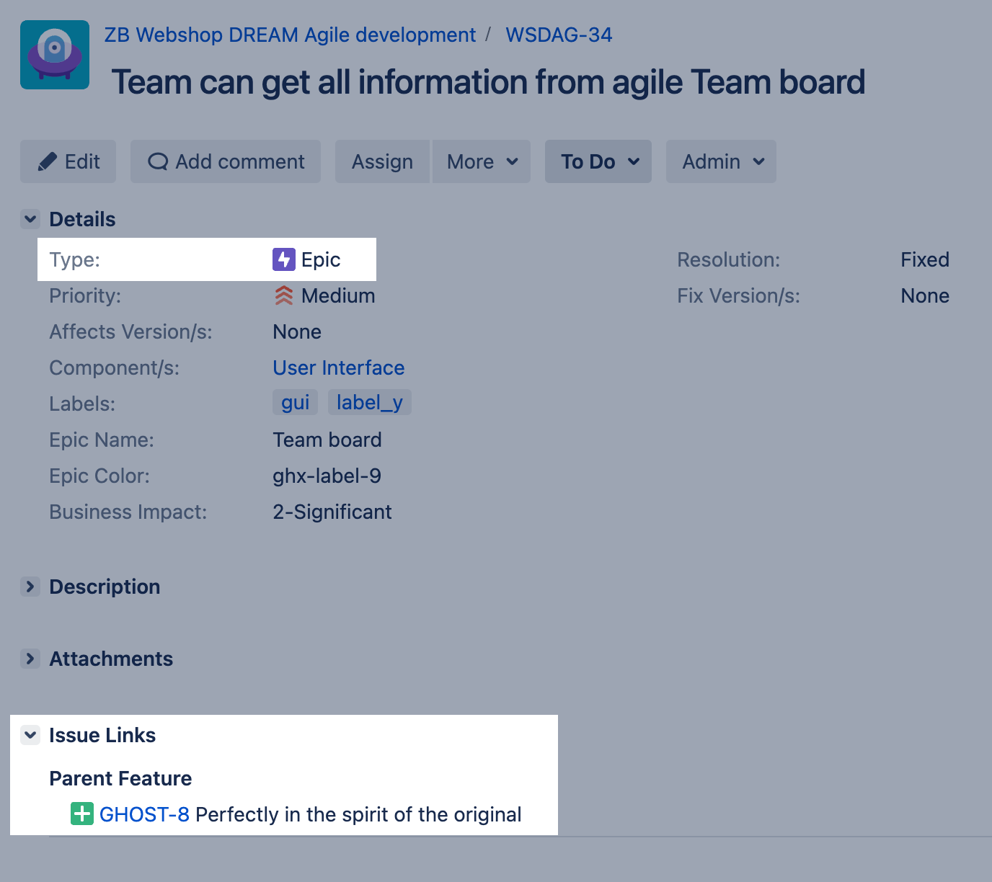Collapse the Details section
992x882 pixels.
[30, 219]
